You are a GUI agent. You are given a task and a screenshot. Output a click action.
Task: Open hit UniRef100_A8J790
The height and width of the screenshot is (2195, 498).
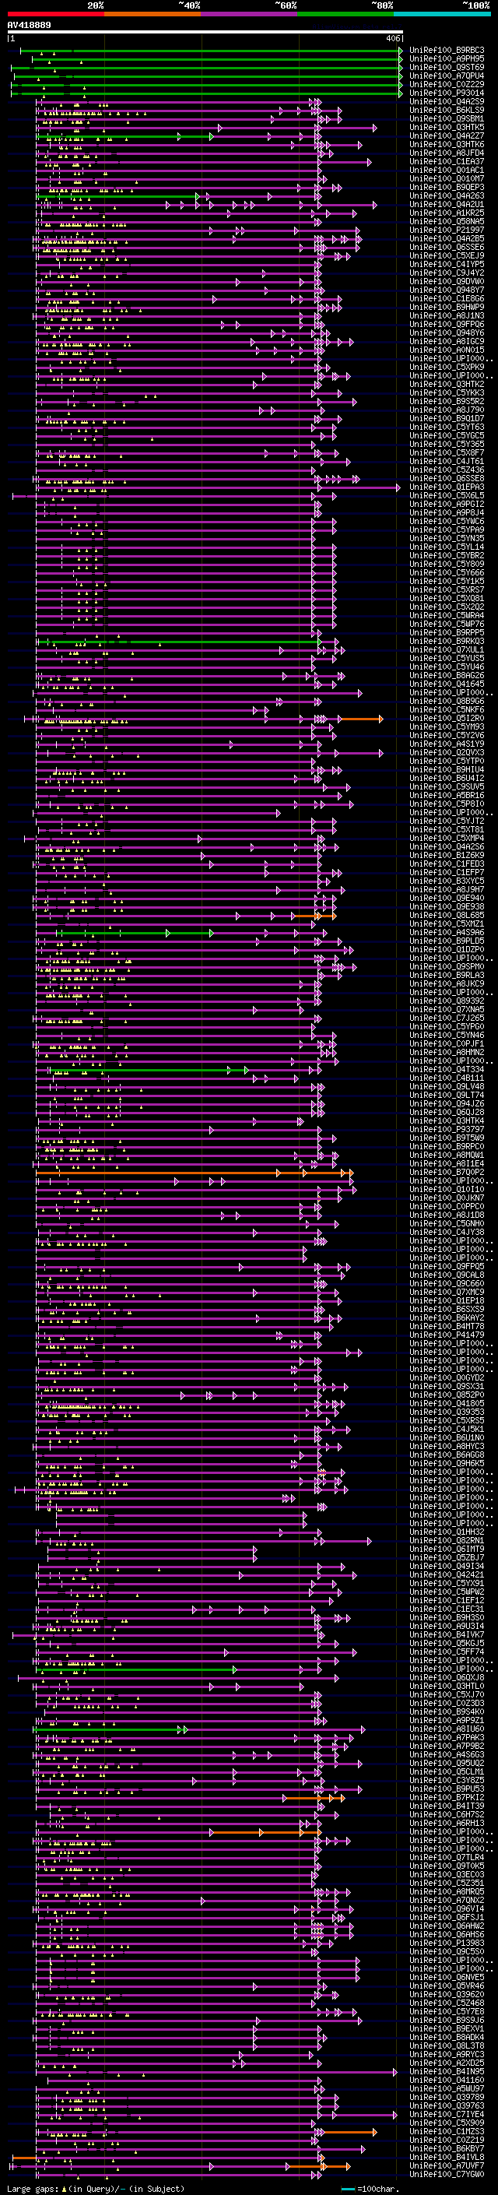click(x=447, y=410)
